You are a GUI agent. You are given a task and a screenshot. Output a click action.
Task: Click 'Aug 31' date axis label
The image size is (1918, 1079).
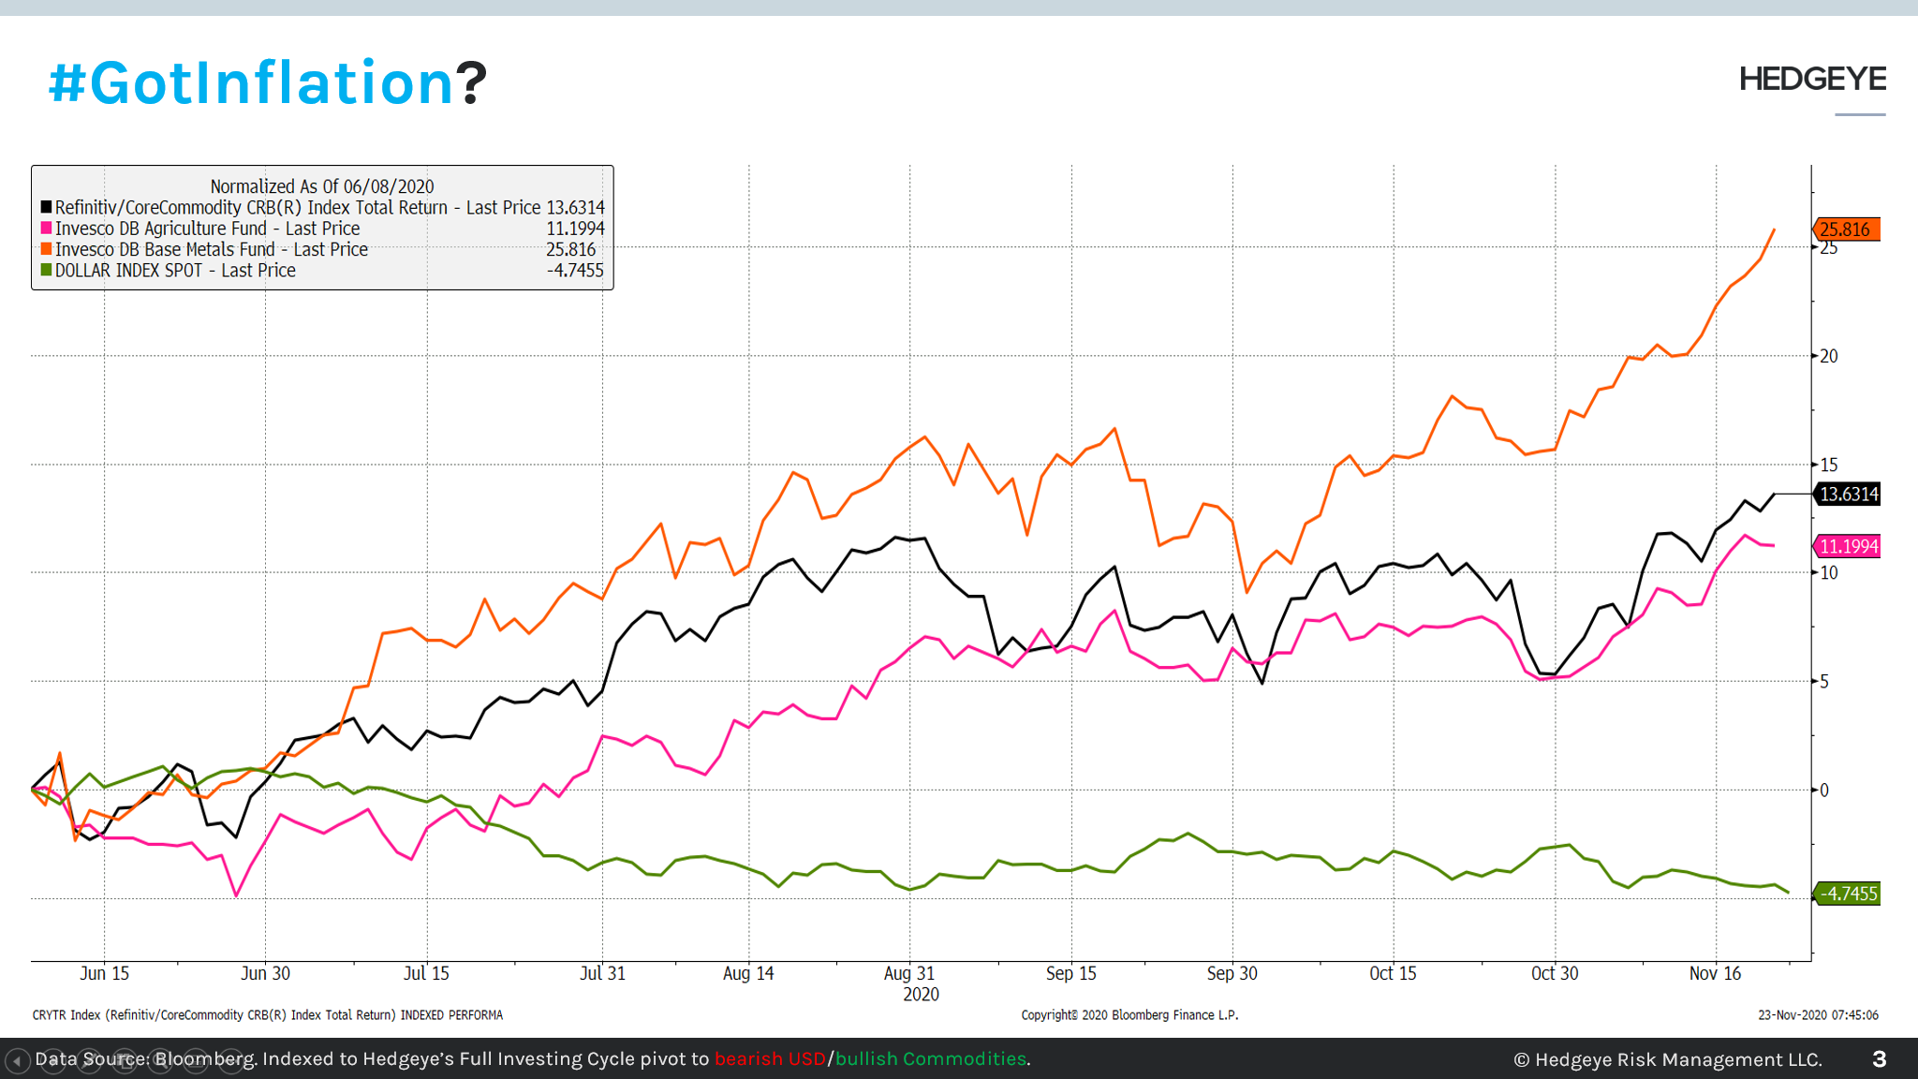click(x=909, y=973)
